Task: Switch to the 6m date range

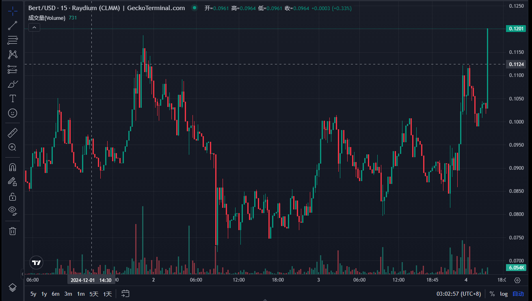Action: (x=56, y=294)
